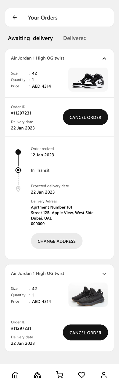This screenshot has width=119, height=386.
Task: Click first order title Air Jordan 1 High
Action: click(x=38, y=58)
